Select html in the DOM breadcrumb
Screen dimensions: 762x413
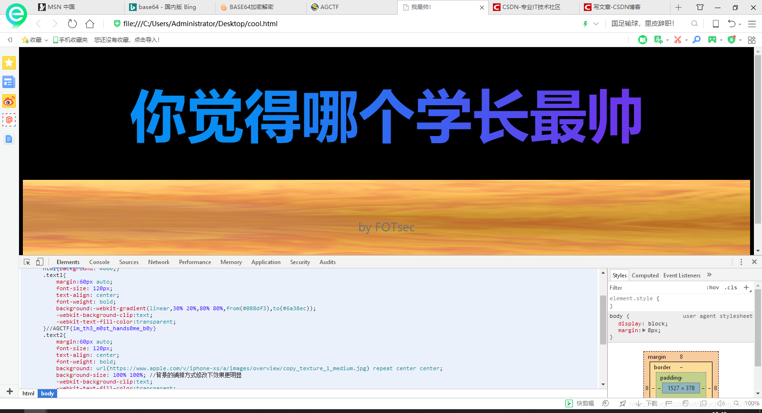(29, 393)
